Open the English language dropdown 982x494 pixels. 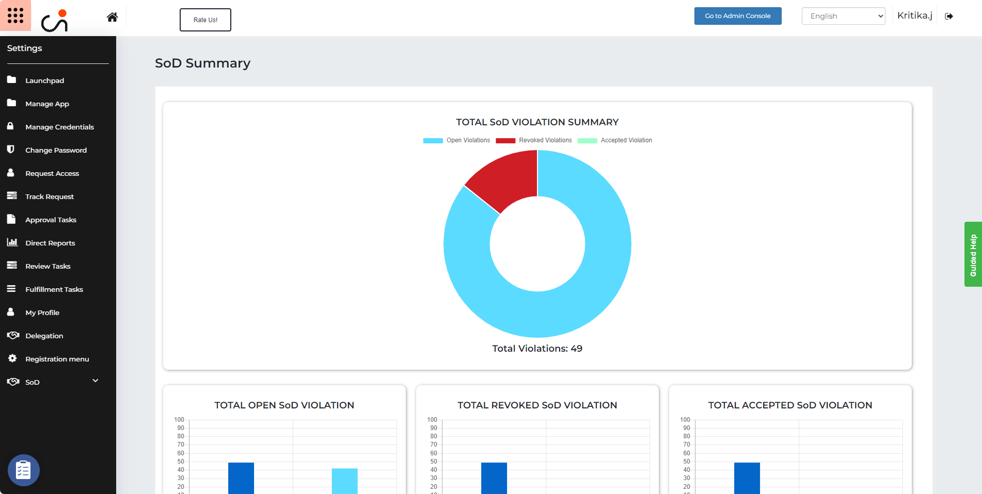click(843, 16)
